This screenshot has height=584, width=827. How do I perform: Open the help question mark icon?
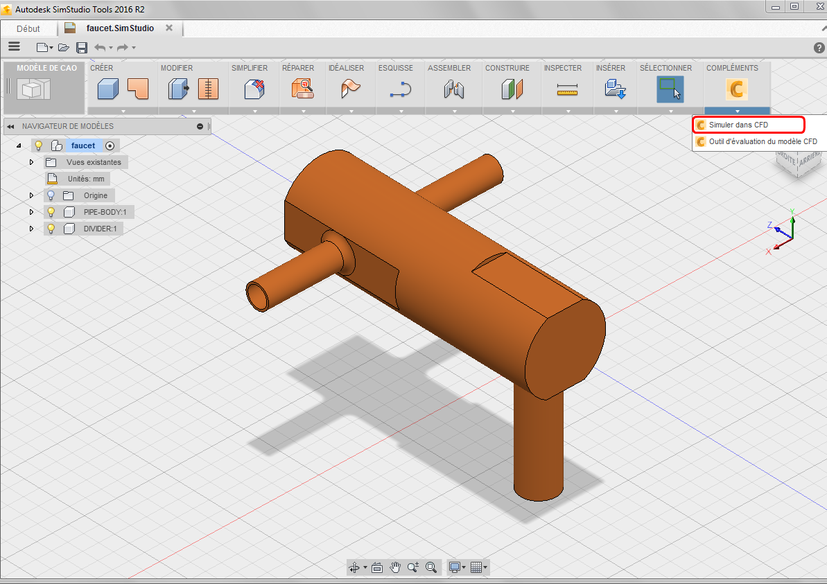coord(819,47)
